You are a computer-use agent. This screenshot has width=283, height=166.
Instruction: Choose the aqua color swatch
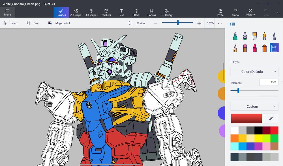[234, 146]
